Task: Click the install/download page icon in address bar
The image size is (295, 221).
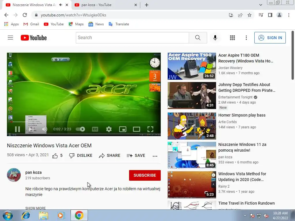Action: coord(231,15)
